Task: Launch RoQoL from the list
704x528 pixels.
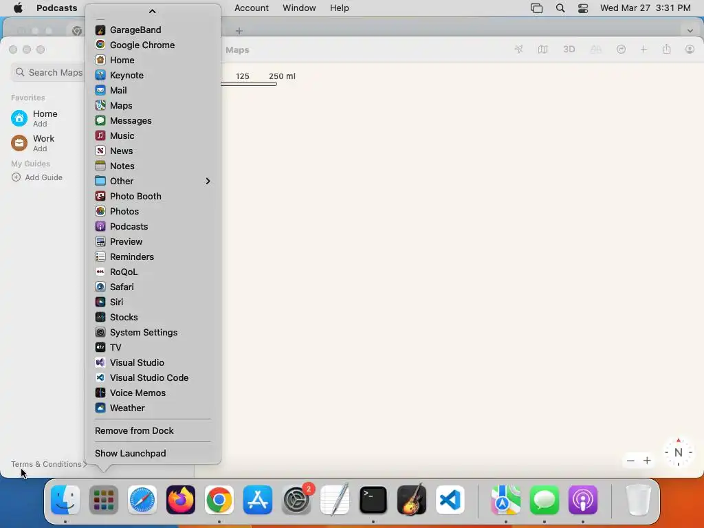Action: [x=153, y=272]
